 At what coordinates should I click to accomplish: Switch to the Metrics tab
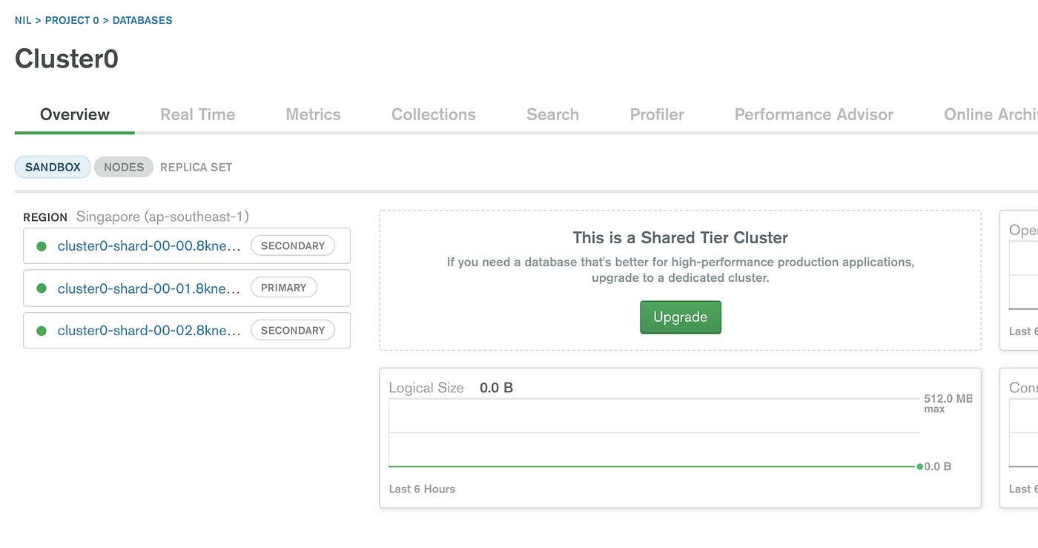[313, 114]
